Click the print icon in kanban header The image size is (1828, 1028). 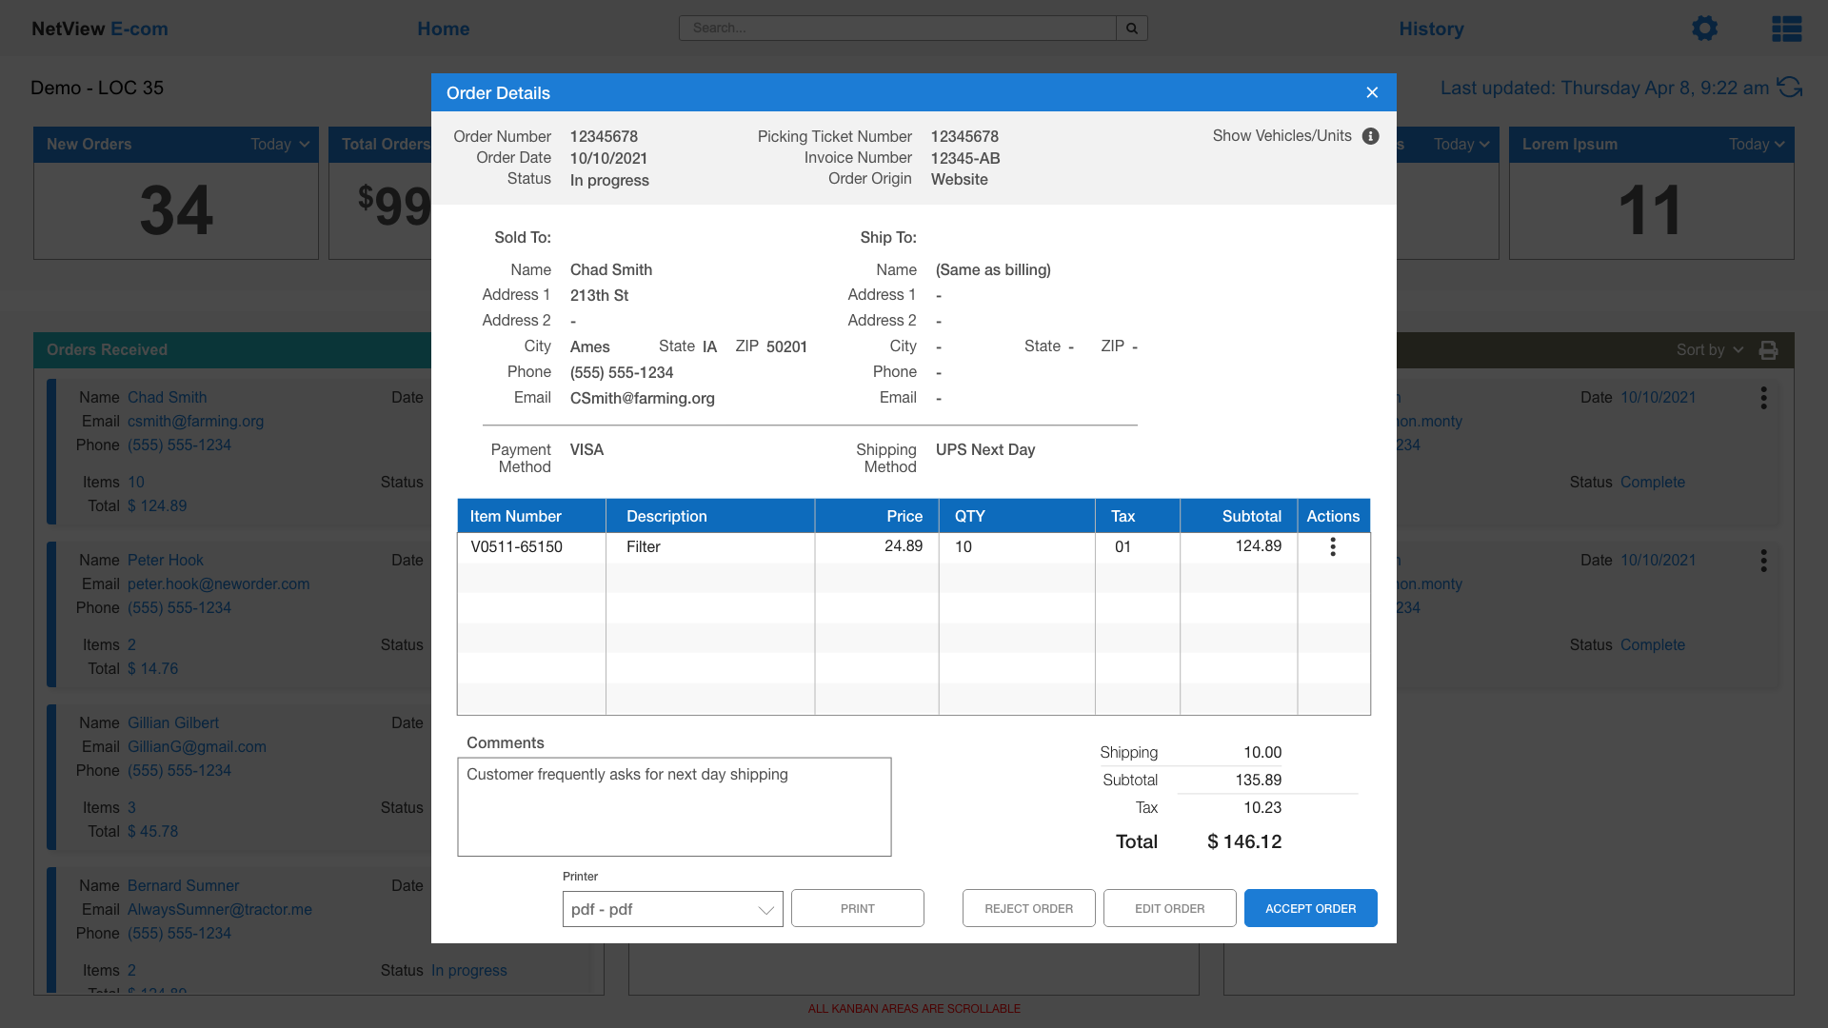(x=1768, y=350)
